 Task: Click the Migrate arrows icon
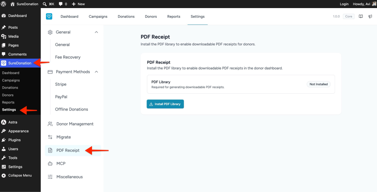50,137
